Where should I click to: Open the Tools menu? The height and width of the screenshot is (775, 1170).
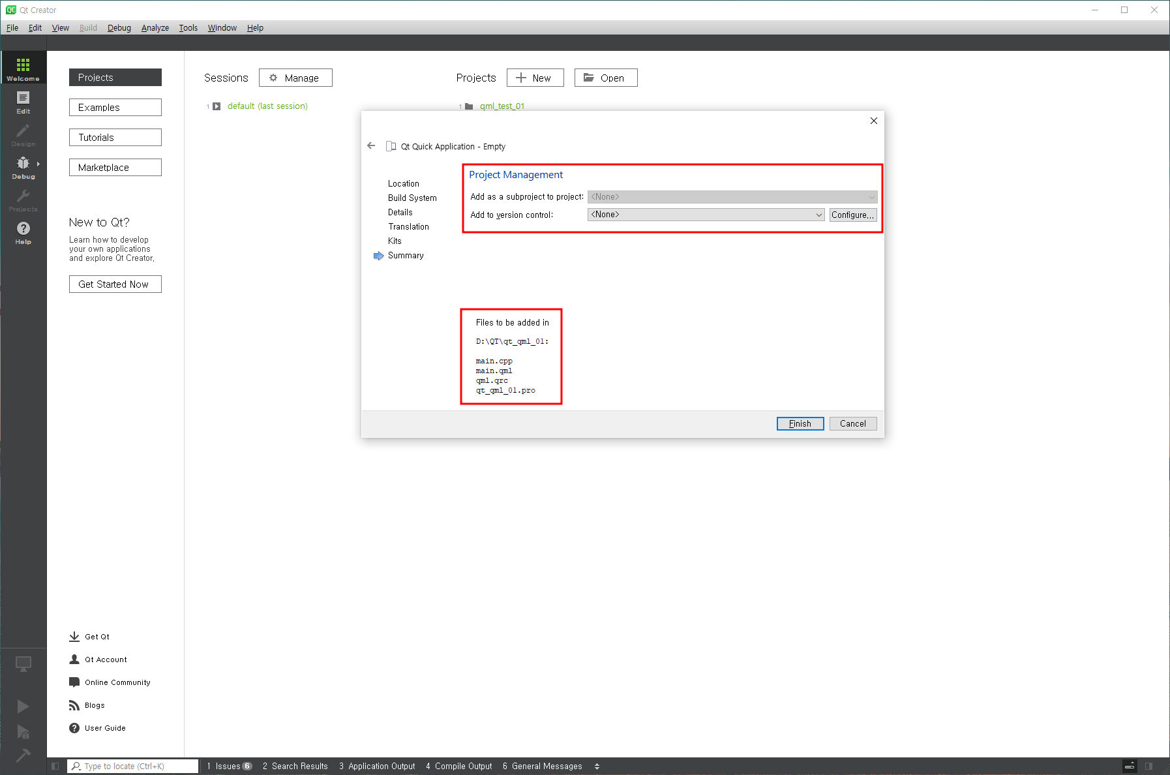(188, 28)
